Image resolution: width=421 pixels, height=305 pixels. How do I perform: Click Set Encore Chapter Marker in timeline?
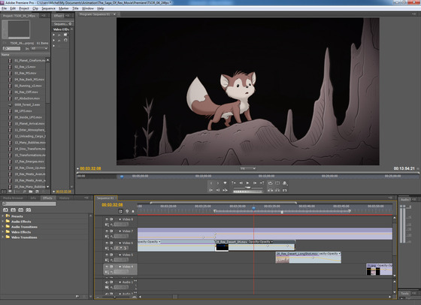click(x=127, y=211)
